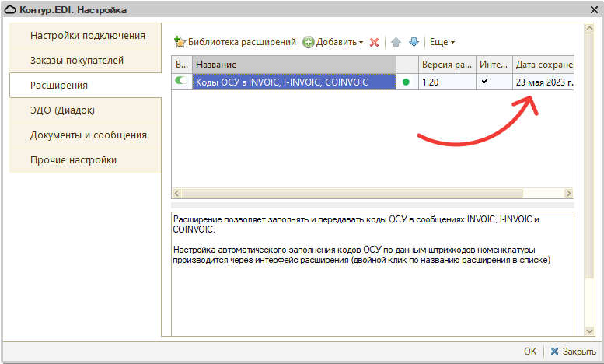The height and width of the screenshot is (364, 604).
Task: Expand the Еще menu
Action: pyautogui.click(x=442, y=42)
